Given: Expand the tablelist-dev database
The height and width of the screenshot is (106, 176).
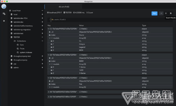Looking at the screenshot, I should [42, 22].
